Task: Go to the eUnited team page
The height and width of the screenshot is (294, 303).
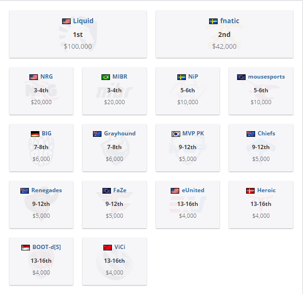Action: tap(193, 190)
